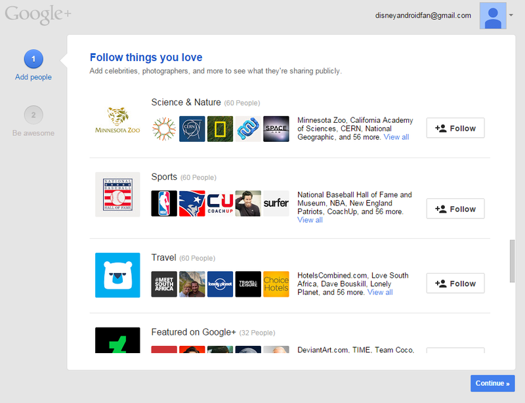Viewport: 525px width, 403px height.
Task: Click the NBA logo icon
Action: (x=164, y=203)
